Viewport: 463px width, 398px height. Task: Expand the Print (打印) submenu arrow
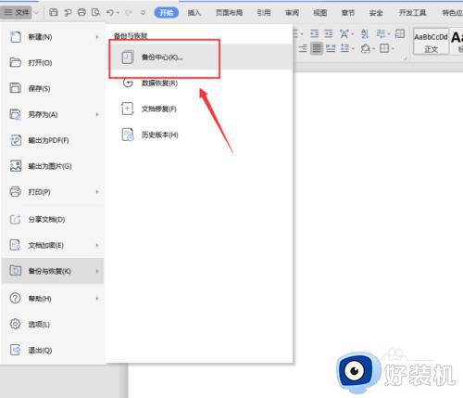click(97, 192)
